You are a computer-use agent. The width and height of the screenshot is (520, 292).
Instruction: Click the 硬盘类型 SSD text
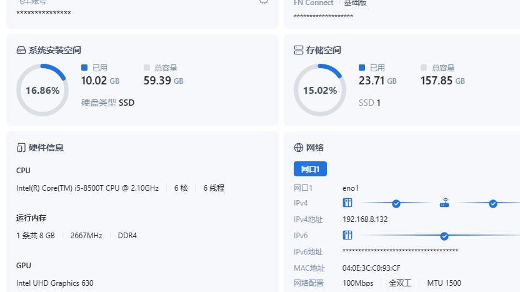click(x=107, y=103)
